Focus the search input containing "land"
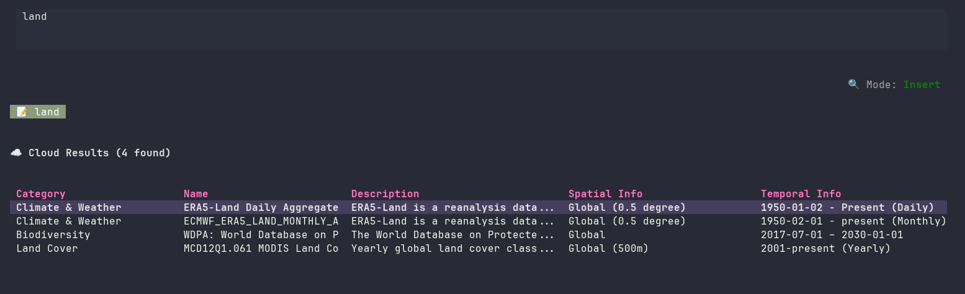 tap(481, 29)
